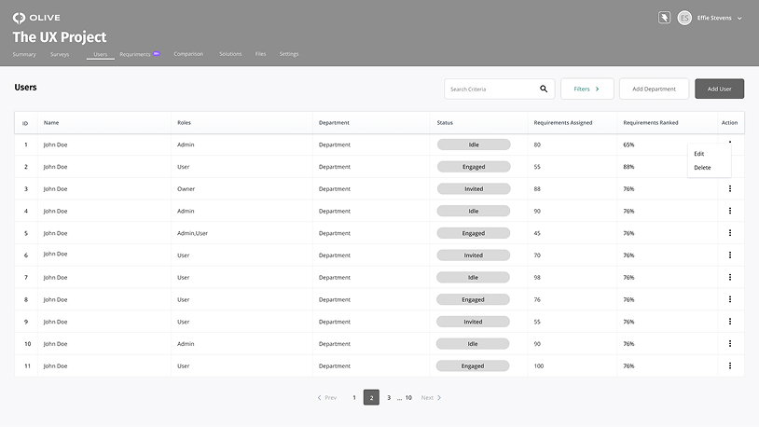759x427 pixels.
Task: Choose Edit from the action popup
Action: click(699, 154)
